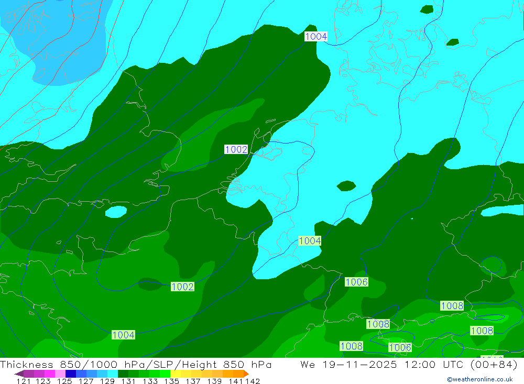Click the bright magenta legend swatch
Viewport: 524px width, 384px height.
(x=50, y=374)
